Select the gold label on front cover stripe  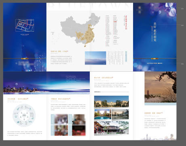(x=154, y=58)
